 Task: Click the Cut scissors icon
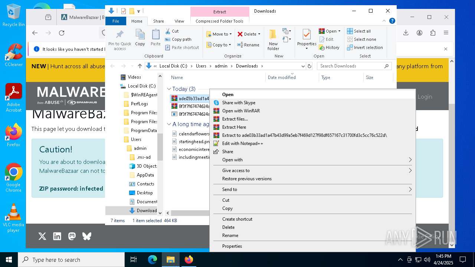[x=168, y=31]
